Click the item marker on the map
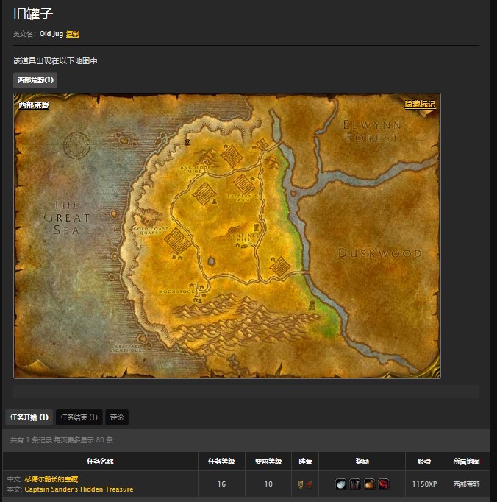This screenshot has width=497, height=502. pos(187,142)
